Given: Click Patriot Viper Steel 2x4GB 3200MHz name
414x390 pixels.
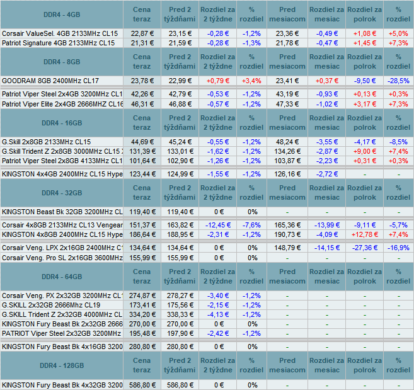Looking at the screenshot, I should [62, 94].
